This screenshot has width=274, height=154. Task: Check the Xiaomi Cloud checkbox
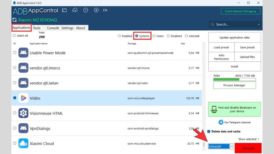coord(15,143)
